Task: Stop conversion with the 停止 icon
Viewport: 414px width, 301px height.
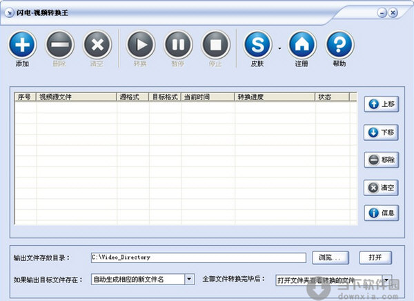Action: tap(215, 45)
